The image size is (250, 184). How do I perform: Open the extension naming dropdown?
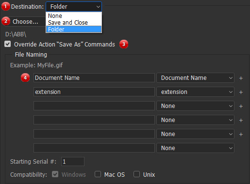195,92
